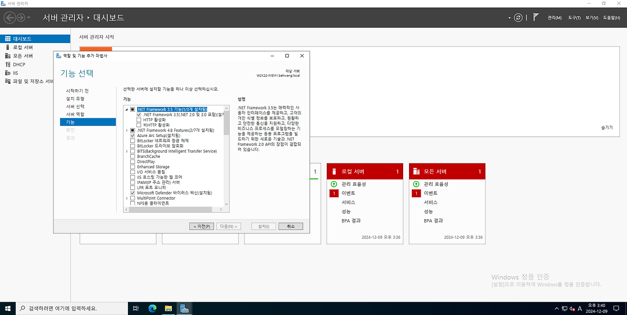Select the Local Server icon in sidebar

point(8,47)
